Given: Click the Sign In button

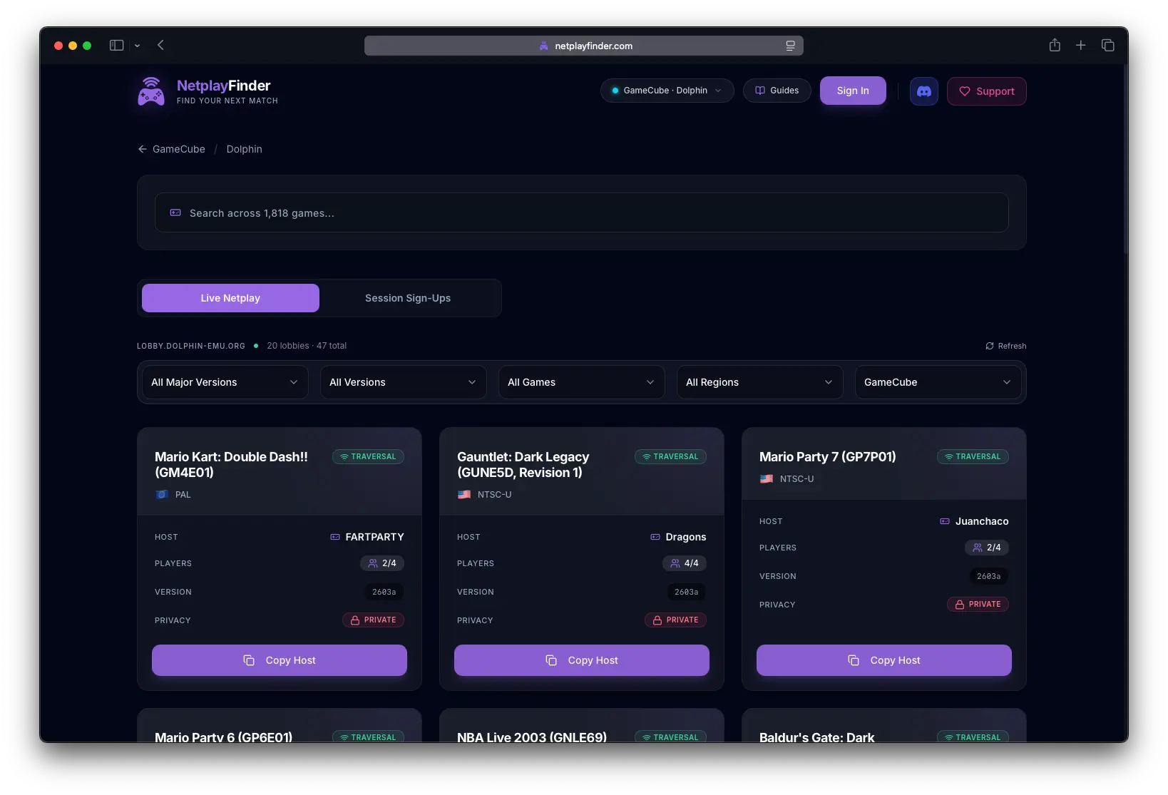Looking at the screenshot, I should [x=853, y=91].
